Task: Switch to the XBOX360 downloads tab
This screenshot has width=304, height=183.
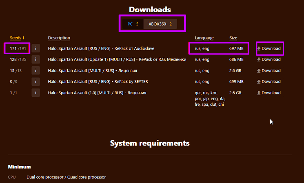Action: pyautogui.click(x=160, y=24)
